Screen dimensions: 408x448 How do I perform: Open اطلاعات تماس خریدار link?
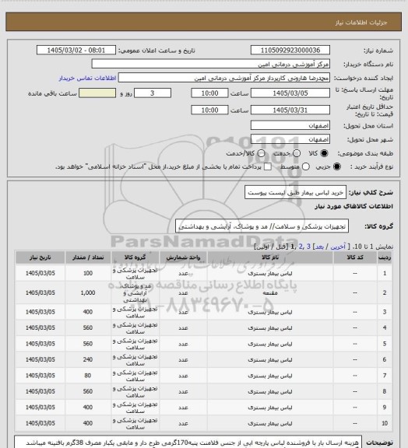(87, 78)
